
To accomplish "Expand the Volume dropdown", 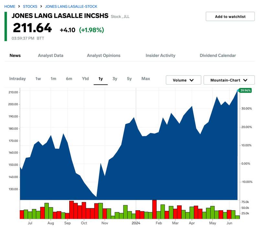I will coord(183,80).
